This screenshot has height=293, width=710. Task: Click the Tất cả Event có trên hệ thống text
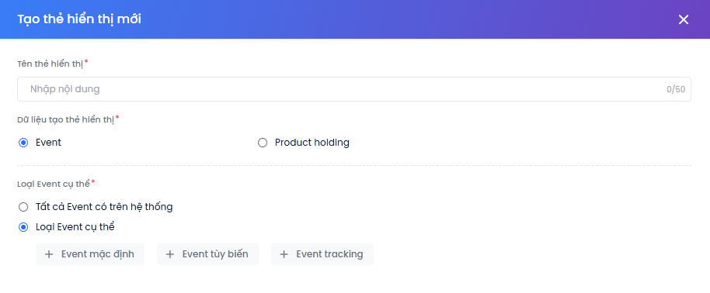(x=104, y=207)
